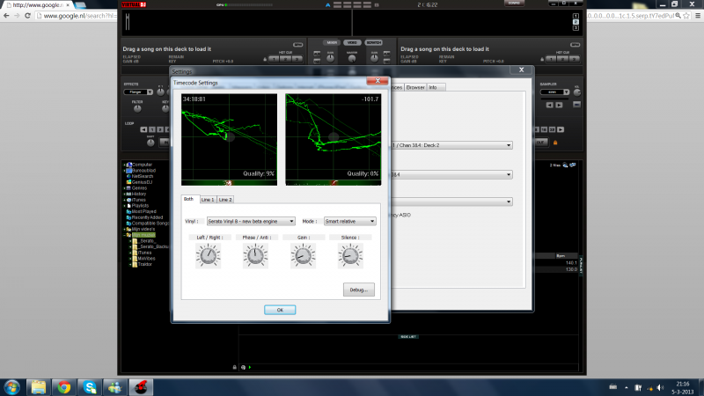The width and height of the screenshot is (704, 396).
Task: Click the Debug... button
Action: click(x=358, y=289)
